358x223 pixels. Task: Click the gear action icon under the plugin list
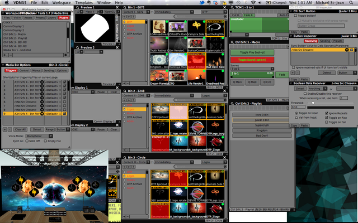click(x=65, y=55)
